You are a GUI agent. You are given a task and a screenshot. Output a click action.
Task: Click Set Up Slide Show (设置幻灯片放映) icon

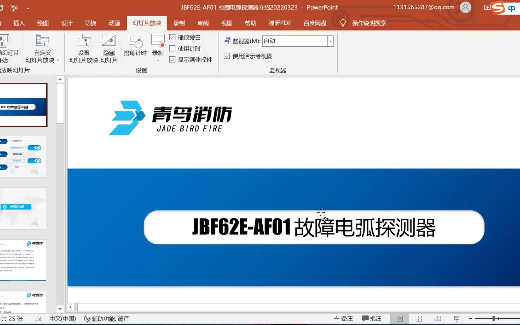click(x=84, y=49)
